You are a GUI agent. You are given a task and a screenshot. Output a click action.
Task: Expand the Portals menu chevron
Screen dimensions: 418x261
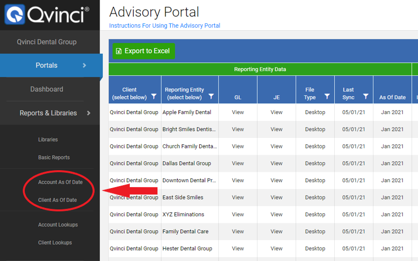click(85, 65)
